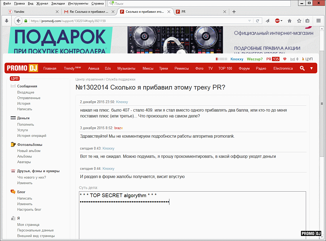Open the bookmarks list icon in toolbar
This screenshot has width=326, height=241.
coord(307,21)
